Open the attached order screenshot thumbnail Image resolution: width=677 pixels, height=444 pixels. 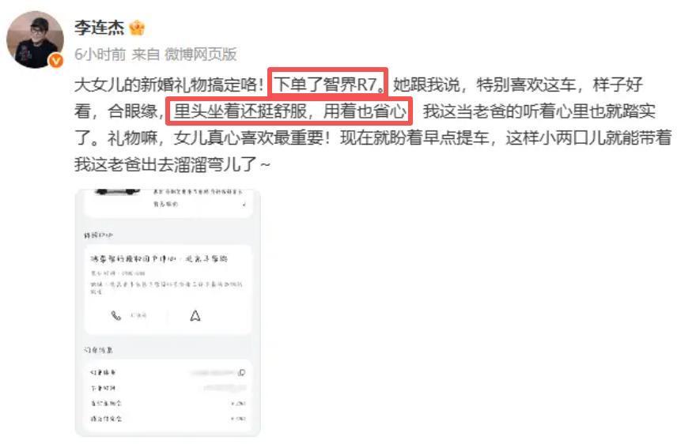pyautogui.click(x=168, y=312)
